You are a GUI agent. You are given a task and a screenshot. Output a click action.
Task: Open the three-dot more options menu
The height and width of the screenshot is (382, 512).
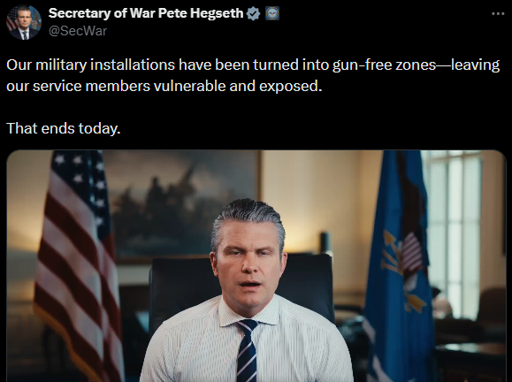[x=498, y=14]
